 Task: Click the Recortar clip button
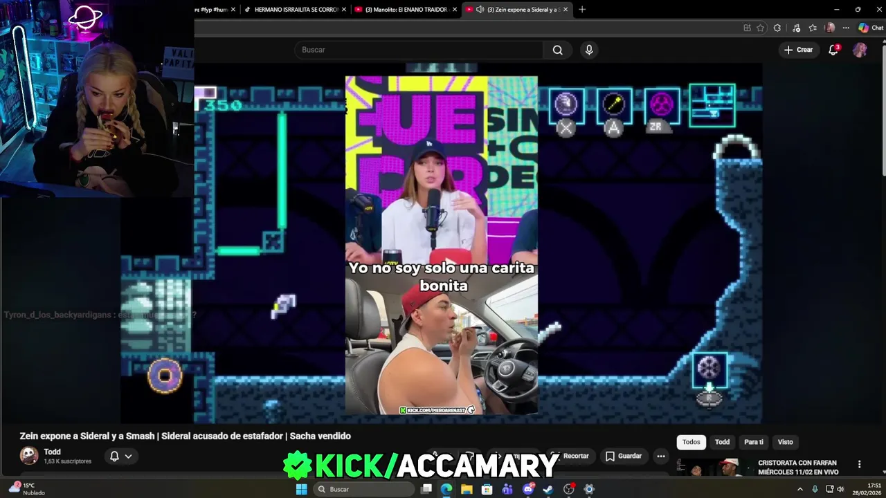tap(571, 456)
